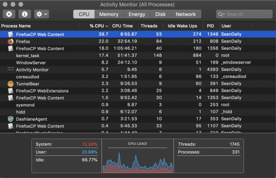Viewport: 276px width, 178px height.
Task: Switch to the Memory tab
Action: click(x=109, y=14)
